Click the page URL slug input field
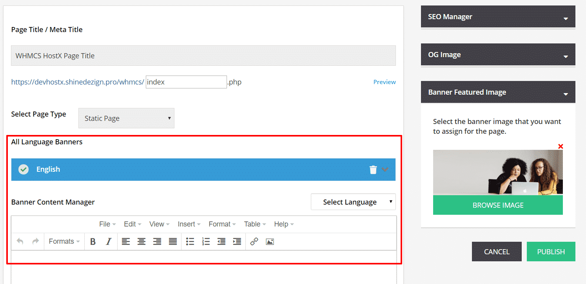586x284 pixels. click(186, 82)
